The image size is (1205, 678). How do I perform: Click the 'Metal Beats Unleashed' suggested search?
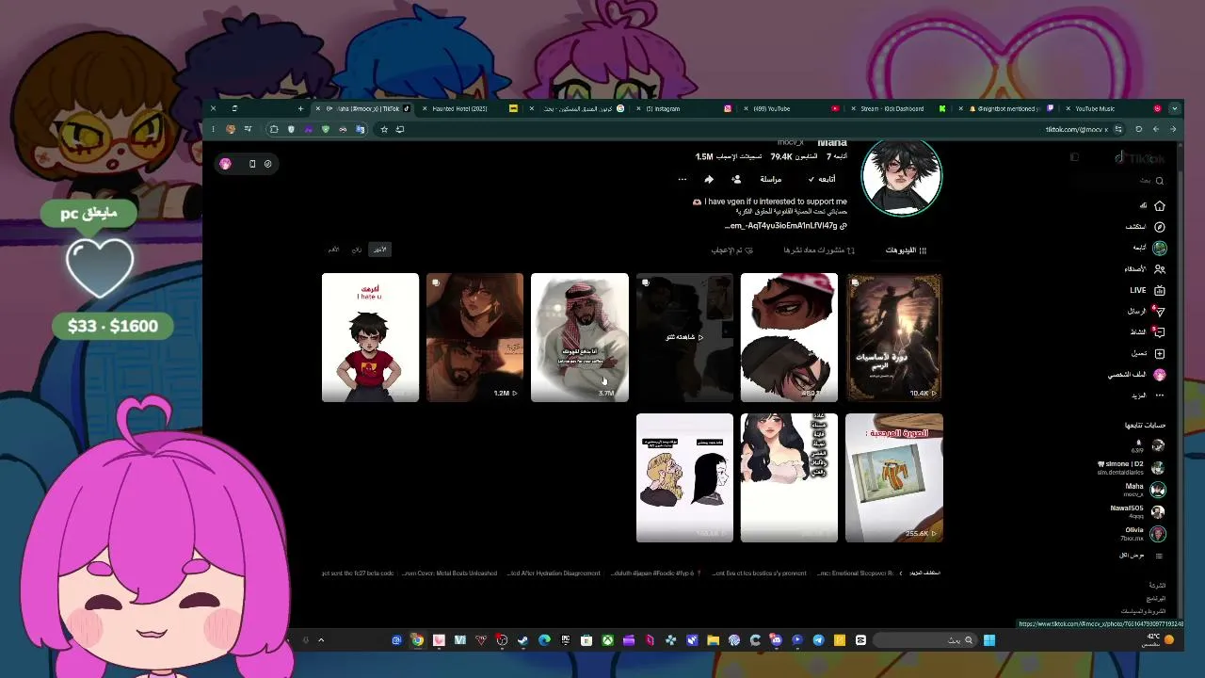(449, 573)
